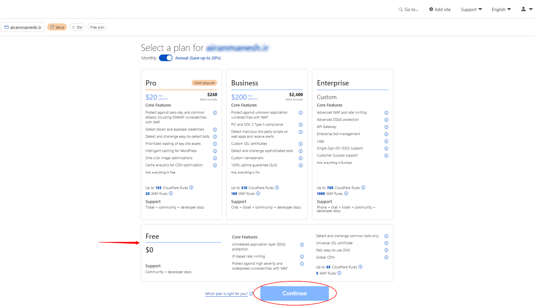The width and height of the screenshot is (535, 306).
Task: Click the Setup tab pill
Action: coord(57,27)
